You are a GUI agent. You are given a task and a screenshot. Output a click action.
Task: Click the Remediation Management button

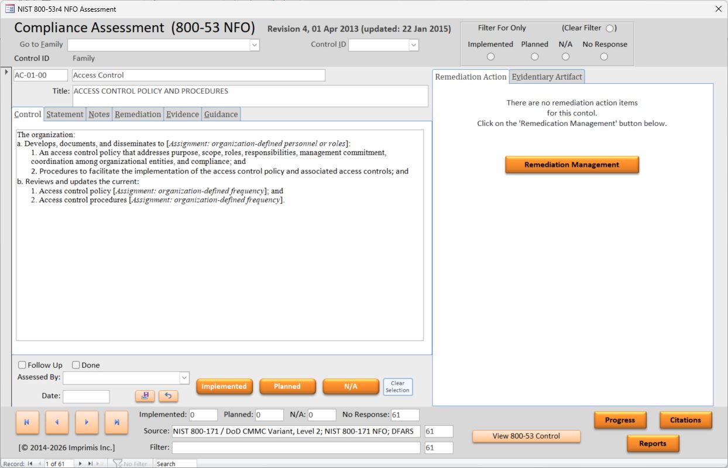pos(572,165)
